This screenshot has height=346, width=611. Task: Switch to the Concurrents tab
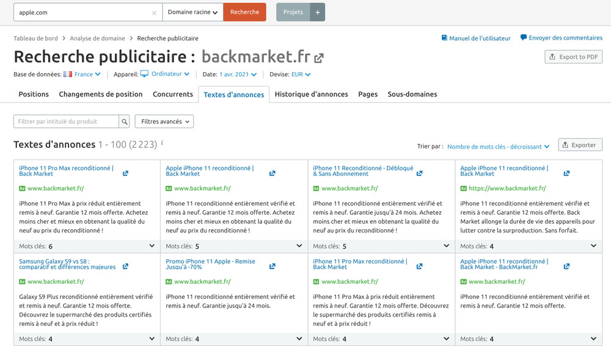173,94
